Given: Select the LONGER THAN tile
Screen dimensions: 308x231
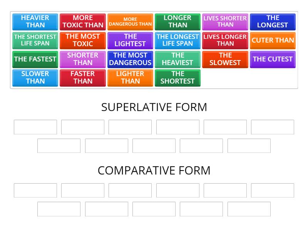Looking at the screenshot, I should pos(177,21).
